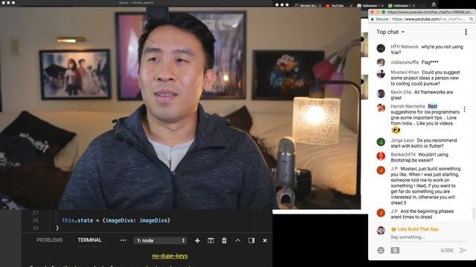Viewport: 476px width, 267px height.
Task: Open the '1: node' terminal selector
Action: [x=161, y=240]
